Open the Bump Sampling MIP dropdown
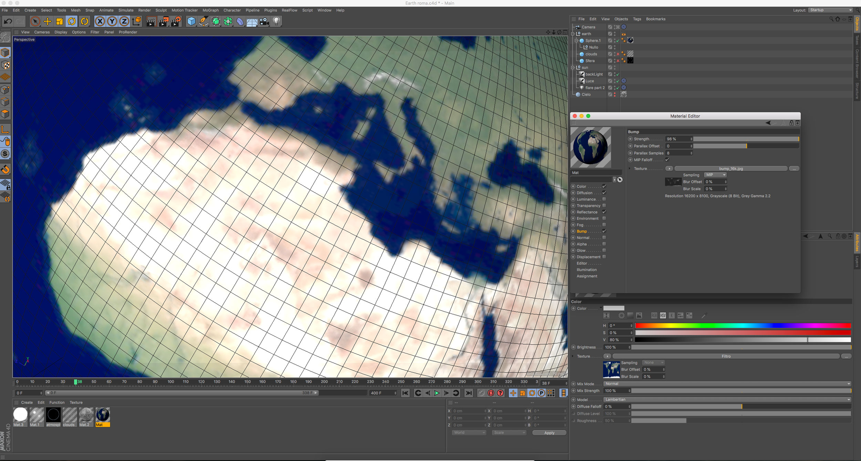The image size is (861, 461). point(715,175)
